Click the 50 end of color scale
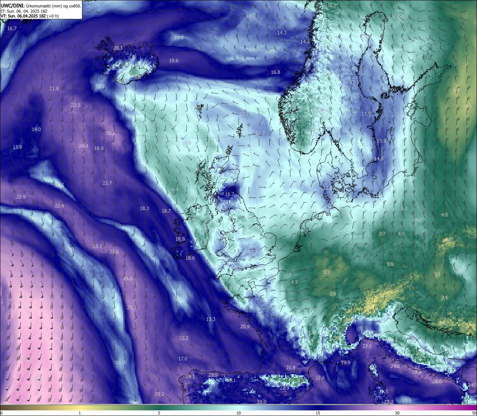477x416 pixels. [474, 413]
